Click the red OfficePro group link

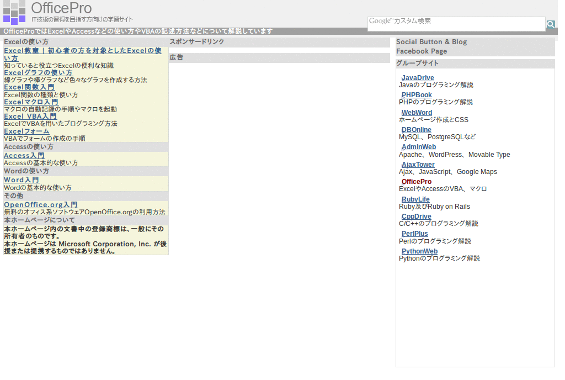(x=417, y=181)
